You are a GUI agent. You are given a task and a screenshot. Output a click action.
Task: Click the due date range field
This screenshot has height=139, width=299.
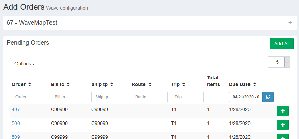[x=245, y=97]
